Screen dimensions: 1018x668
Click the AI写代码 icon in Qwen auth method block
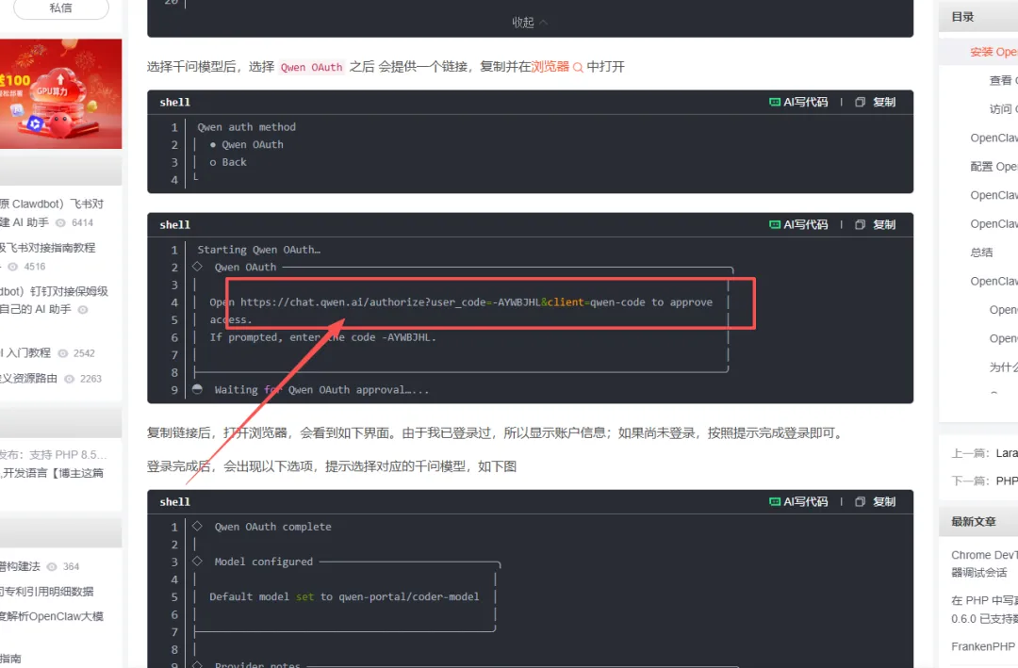(775, 102)
